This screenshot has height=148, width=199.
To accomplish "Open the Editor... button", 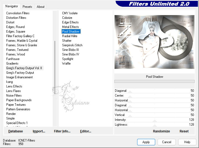I will tap(86, 131).
